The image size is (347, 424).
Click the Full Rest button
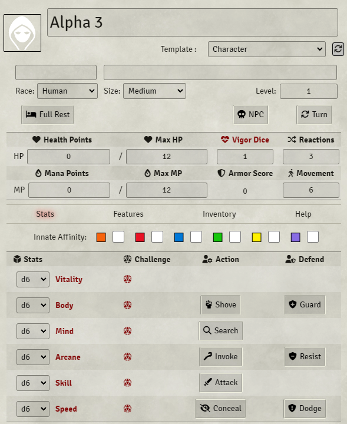tap(48, 115)
